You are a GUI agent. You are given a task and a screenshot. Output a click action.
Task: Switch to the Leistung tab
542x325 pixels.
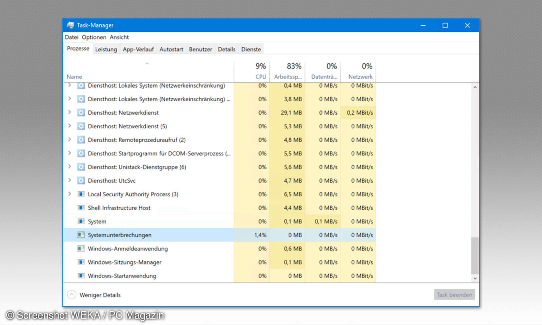[x=106, y=49]
